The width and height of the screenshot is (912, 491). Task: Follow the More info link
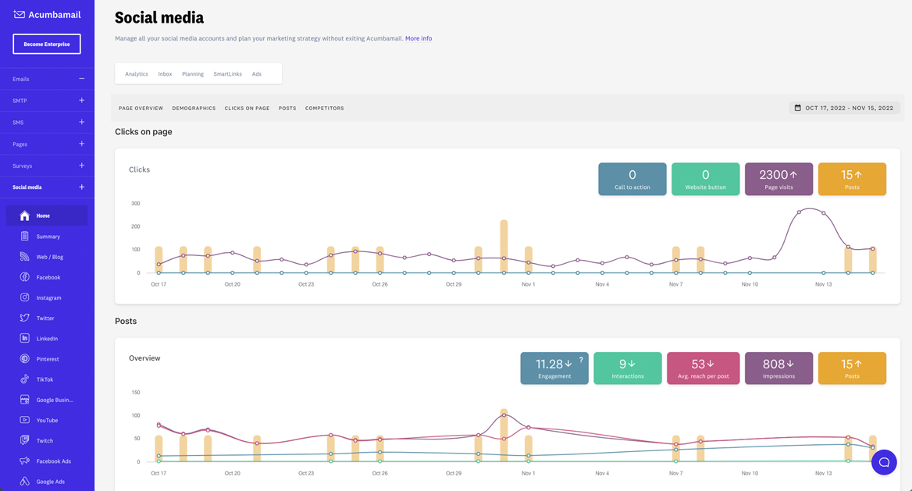point(419,38)
